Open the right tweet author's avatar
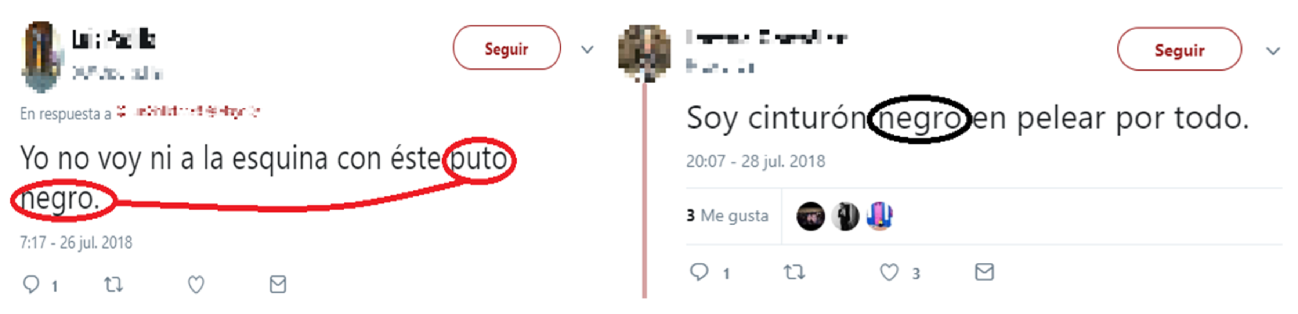The image size is (1298, 314). click(644, 53)
